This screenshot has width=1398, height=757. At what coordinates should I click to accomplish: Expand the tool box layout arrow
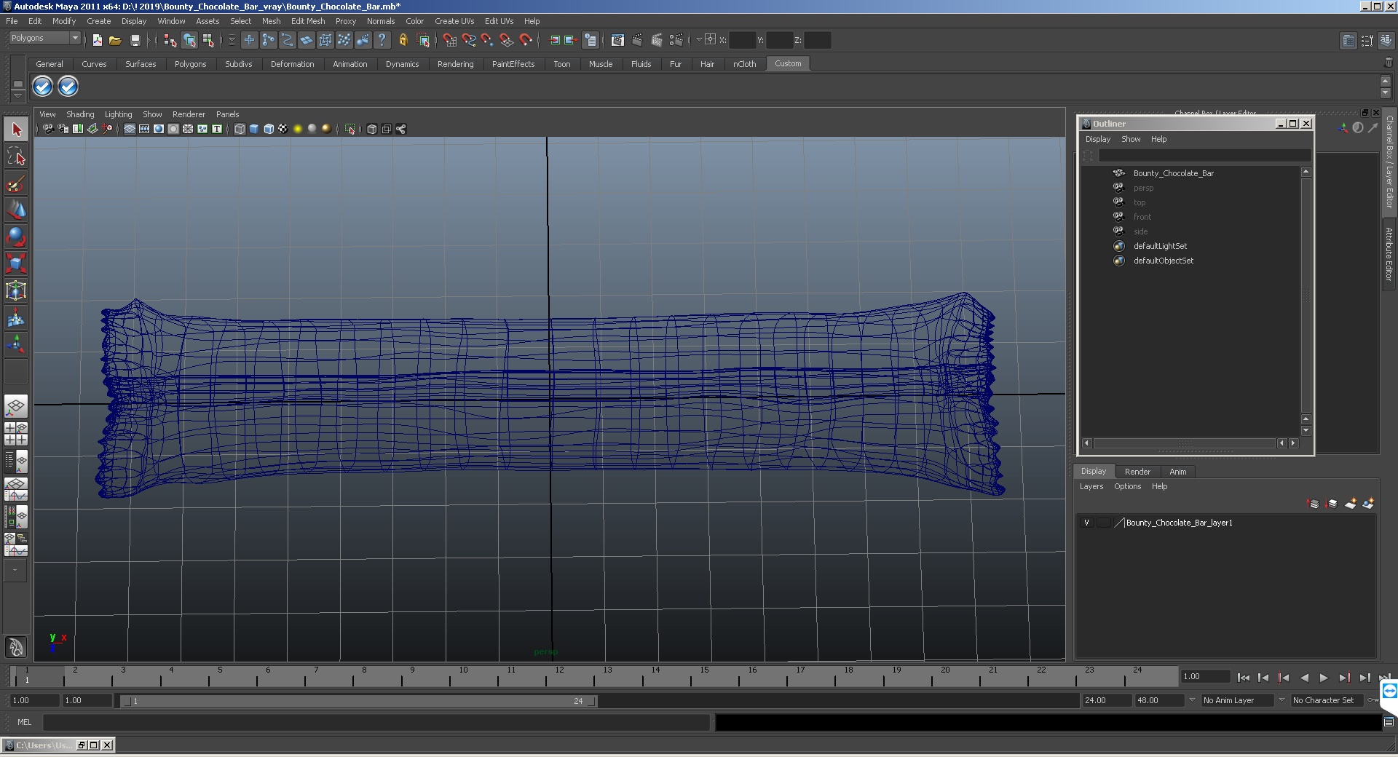[15, 571]
